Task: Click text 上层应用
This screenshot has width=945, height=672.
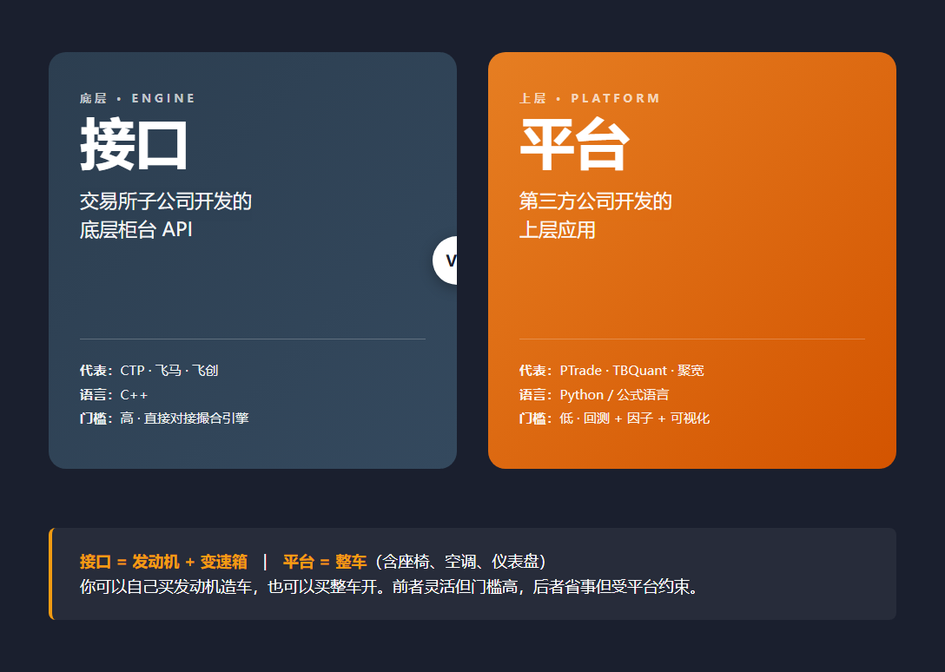Action: pyautogui.click(x=558, y=229)
